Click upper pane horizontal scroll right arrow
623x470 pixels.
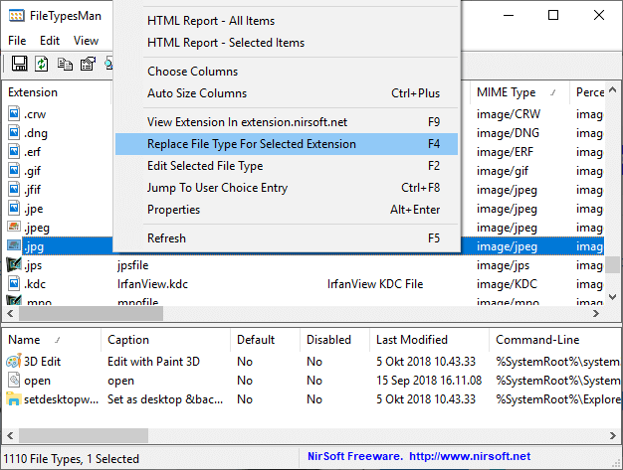coord(595,314)
